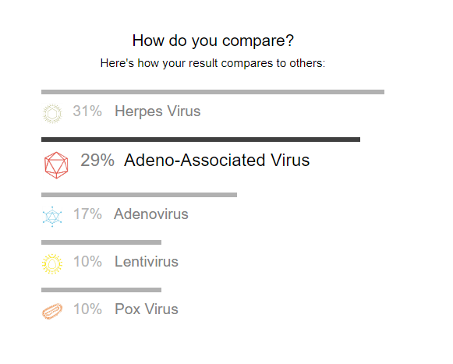Click the Pox Virus result label
Screen dimensions: 453x364
point(147,309)
